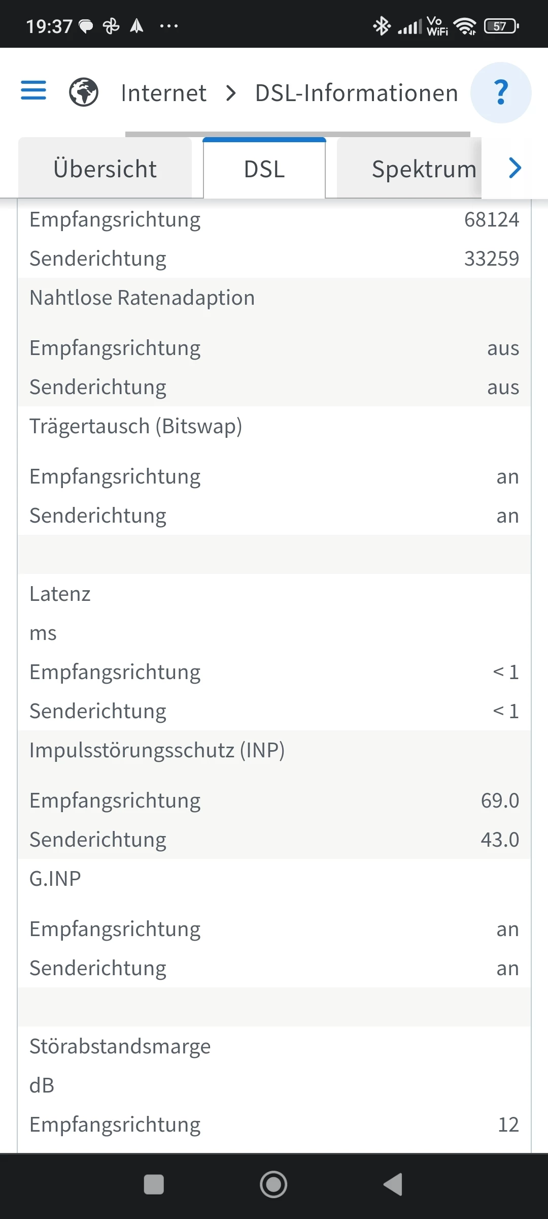
Task: Tap the battery indicator showing 57
Action: pos(501,26)
